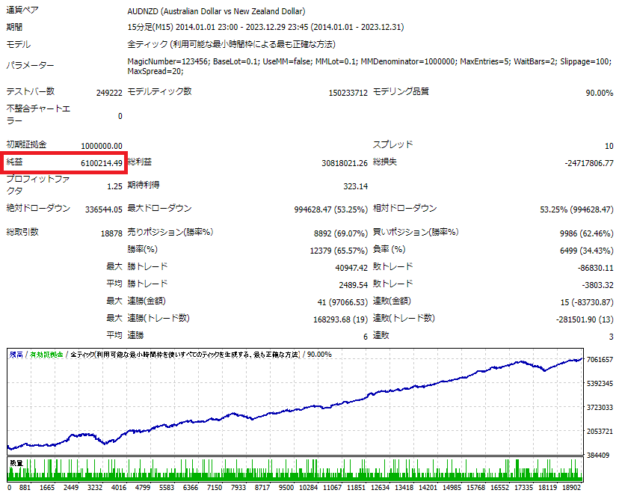The width and height of the screenshot is (619, 496).
Task: Click the profit factor value 1.25
Action: (115, 186)
